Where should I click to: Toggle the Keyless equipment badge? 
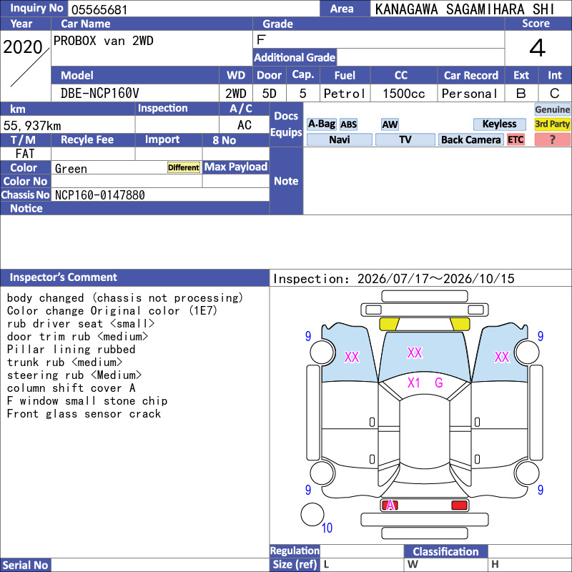coord(499,124)
